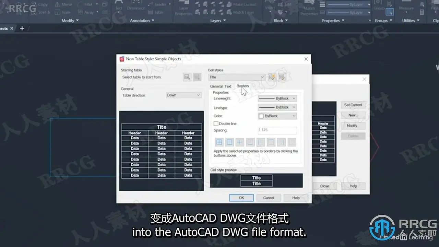Click the Copy tool in Modify panel
Image resolution: width=439 pixels, height=247 pixels.
pyautogui.click(x=40, y=4)
